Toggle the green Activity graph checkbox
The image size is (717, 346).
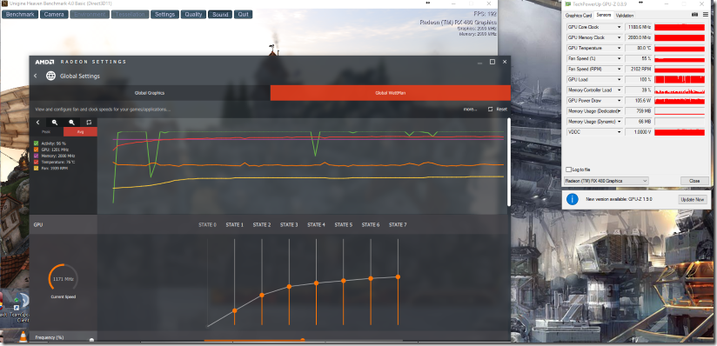point(37,143)
